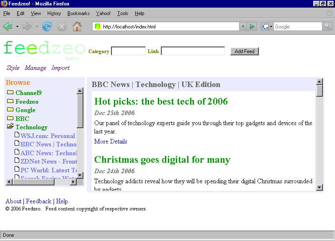Open the address bar history dropdown

pos(243,27)
